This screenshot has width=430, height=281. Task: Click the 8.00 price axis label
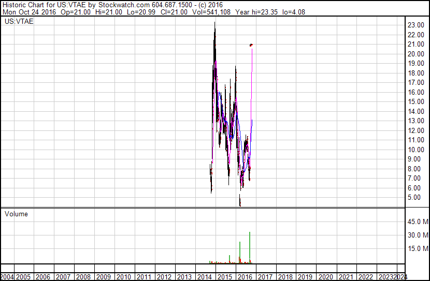pyautogui.click(x=414, y=169)
